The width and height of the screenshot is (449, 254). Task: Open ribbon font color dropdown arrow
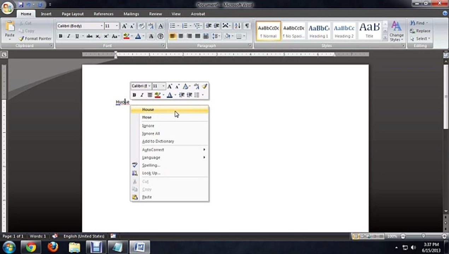tap(143, 36)
